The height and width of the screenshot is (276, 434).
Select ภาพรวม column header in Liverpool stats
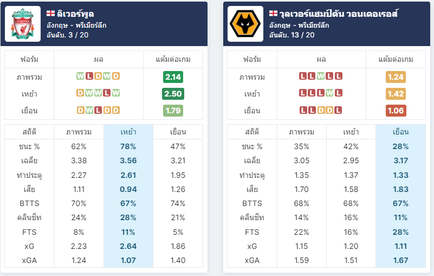[79, 132]
